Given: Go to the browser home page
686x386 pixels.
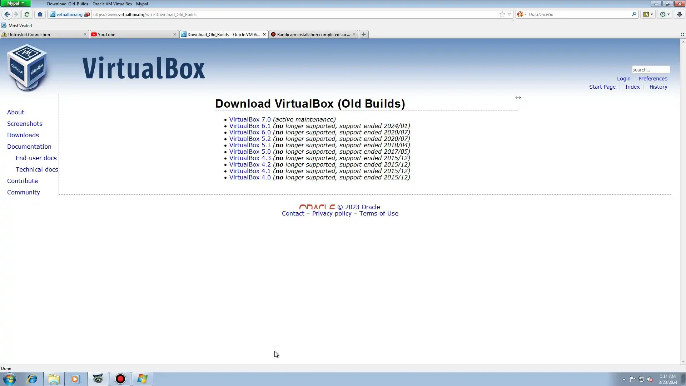Looking at the screenshot, I should coord(40,14).
